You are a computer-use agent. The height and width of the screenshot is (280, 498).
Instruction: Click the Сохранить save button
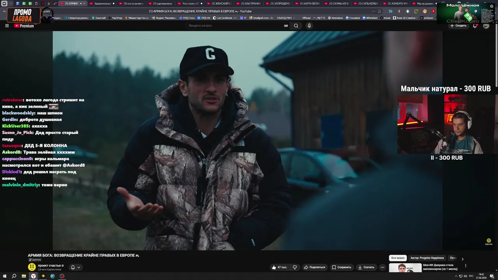pos(342,267)
